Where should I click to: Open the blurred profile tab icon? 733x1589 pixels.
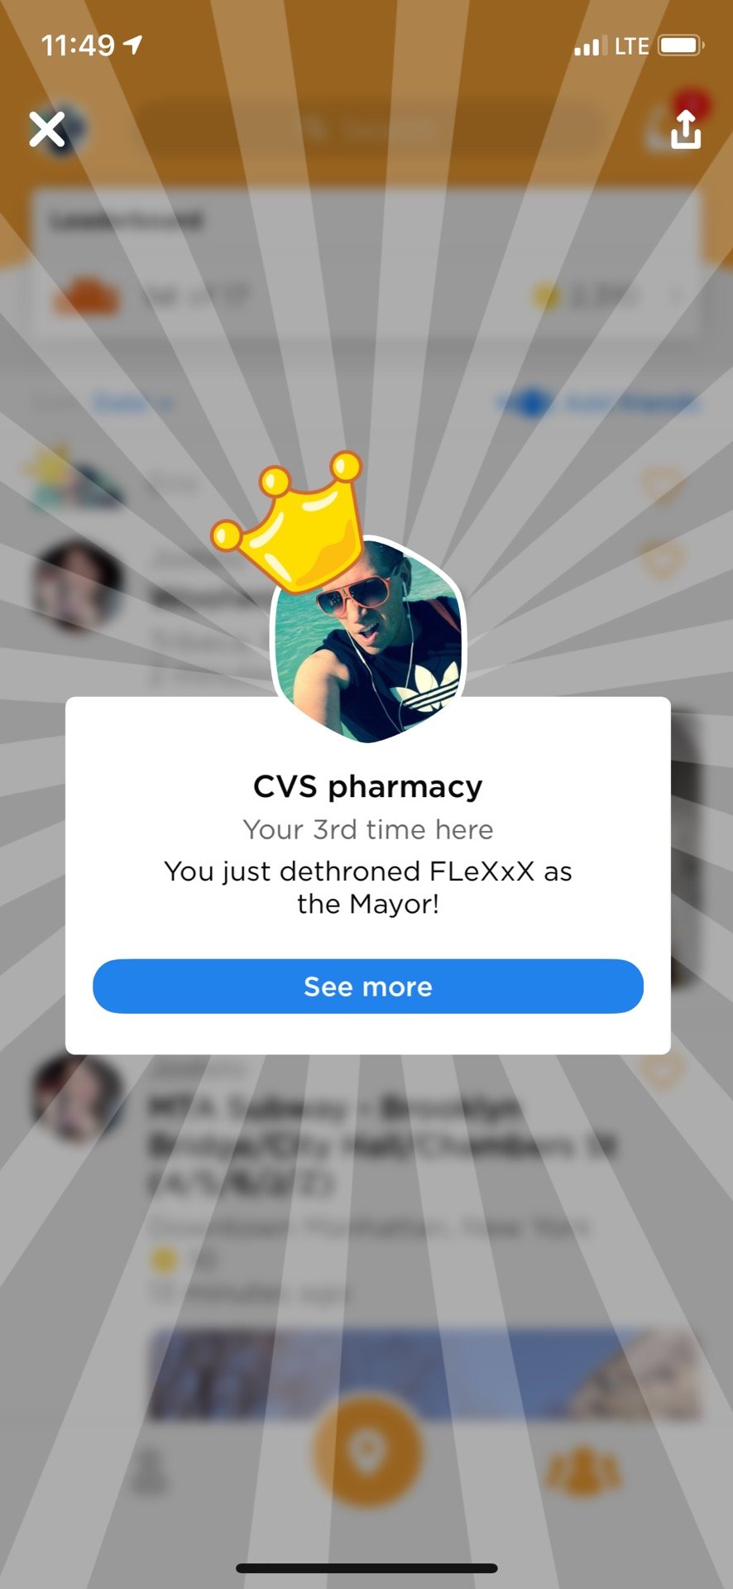[150, 1471]
